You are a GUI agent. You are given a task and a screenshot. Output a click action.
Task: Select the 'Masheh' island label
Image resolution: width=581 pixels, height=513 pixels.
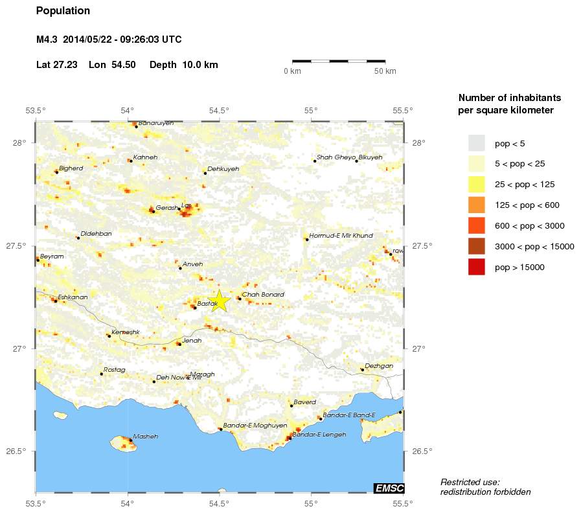point(146,437)
